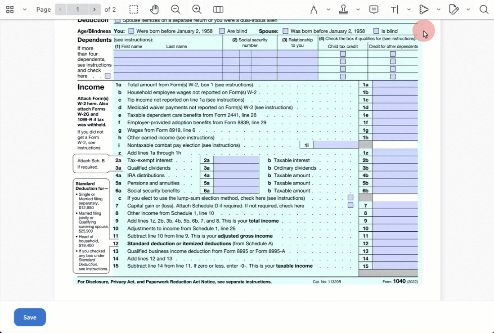This screenshot has width=494, height=333.
Task: Tick the first dependent's Child tax credit box
Action: coord(343,54)
